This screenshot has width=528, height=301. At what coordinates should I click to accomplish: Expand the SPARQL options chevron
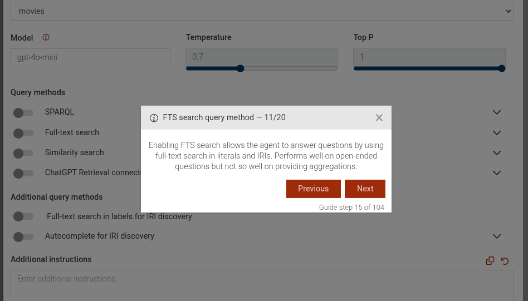(x=497, y=112)
